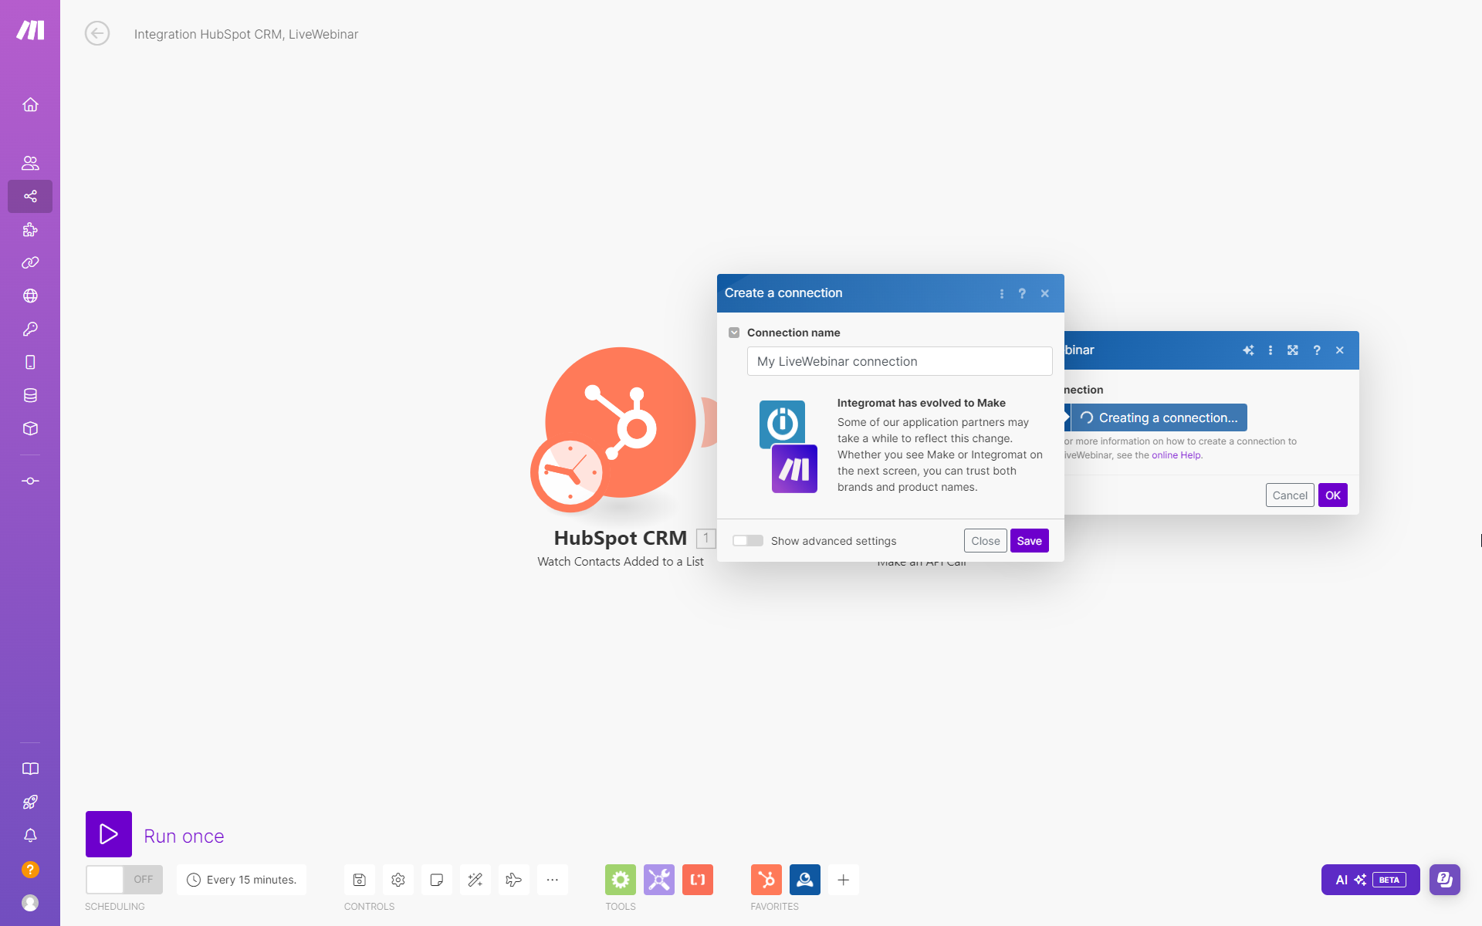Open the schedule setting Every 15 minutes
Viewport: 1482px width, 926px height.
pyautogui.click(x=242, y=880)
